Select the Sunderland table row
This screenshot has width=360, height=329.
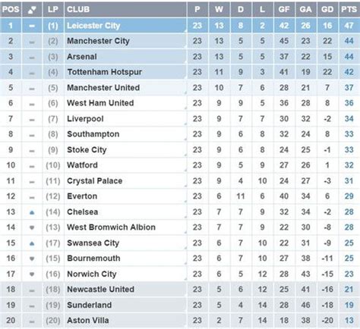pyautogui.click(x=180, y=305)
